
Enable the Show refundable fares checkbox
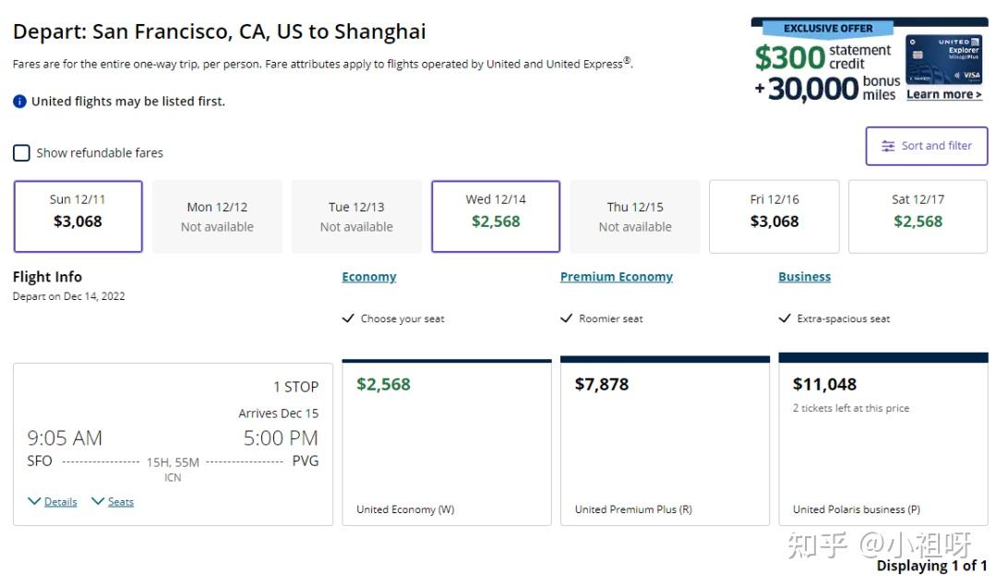[21, 153]
